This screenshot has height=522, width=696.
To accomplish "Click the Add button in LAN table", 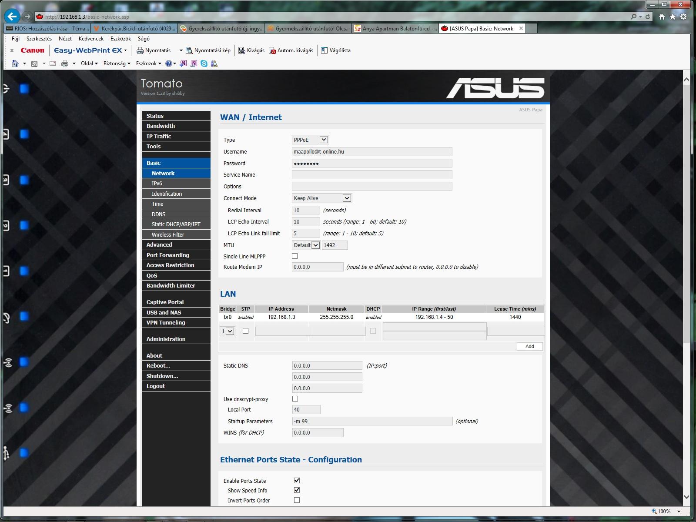I will pos(529,346).
